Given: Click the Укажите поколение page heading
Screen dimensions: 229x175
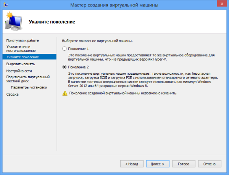Looking at the screenshot, I should coord(52,22).
